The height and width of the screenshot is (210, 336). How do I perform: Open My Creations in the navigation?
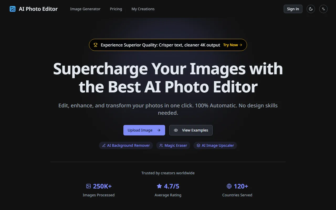(143, 9)
